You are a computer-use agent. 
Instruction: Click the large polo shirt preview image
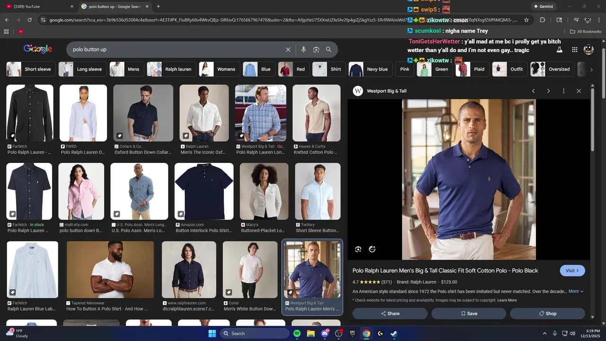pyautogui.click(x=469, y=179)
